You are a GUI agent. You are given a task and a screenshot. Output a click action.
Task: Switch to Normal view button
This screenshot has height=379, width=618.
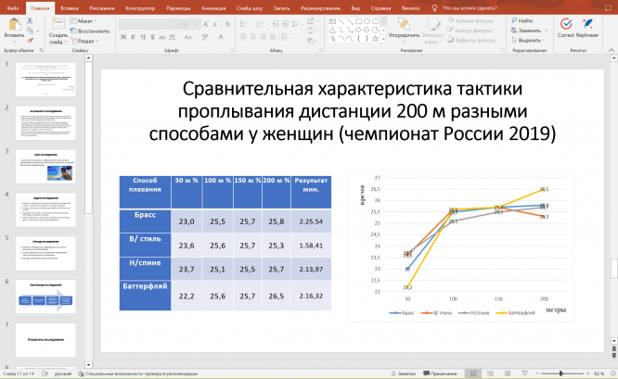(x=473, y=373)
